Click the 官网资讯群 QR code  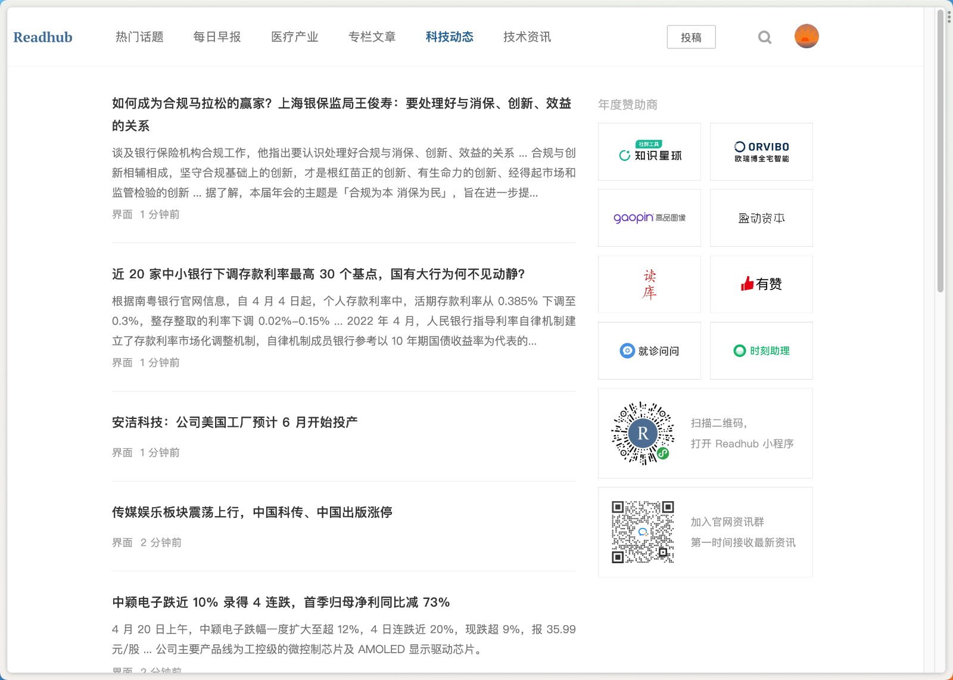pyautogui.click(x=641, y=532)
